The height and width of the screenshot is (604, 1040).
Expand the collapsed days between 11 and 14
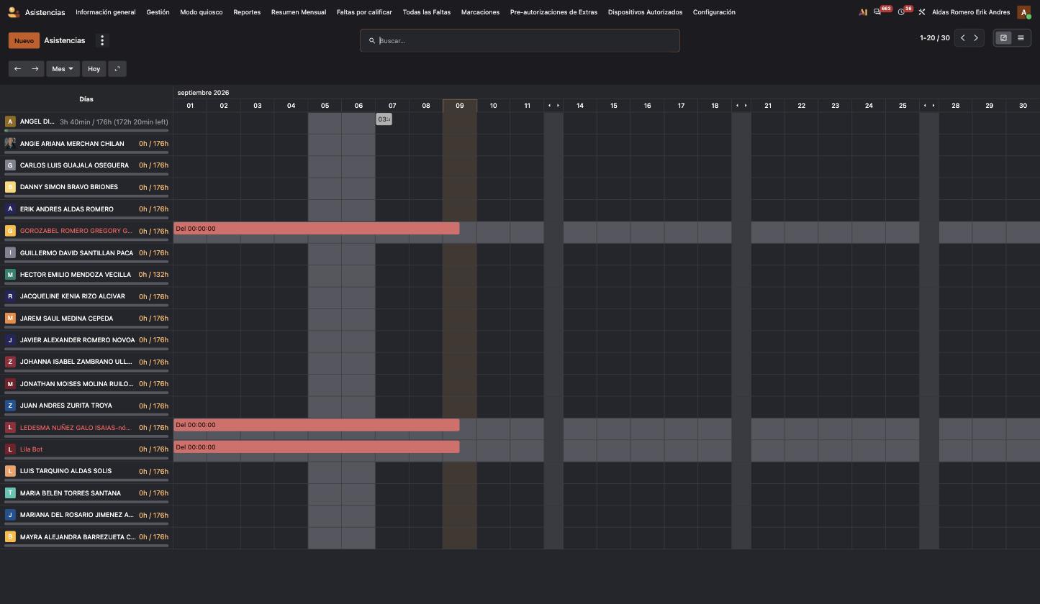point(553,106)
